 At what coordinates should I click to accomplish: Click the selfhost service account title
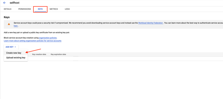[14, 3]
